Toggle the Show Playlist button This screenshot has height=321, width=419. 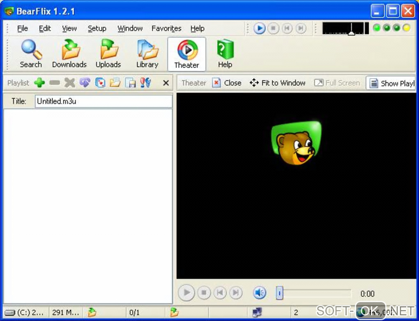coord(391,83)
